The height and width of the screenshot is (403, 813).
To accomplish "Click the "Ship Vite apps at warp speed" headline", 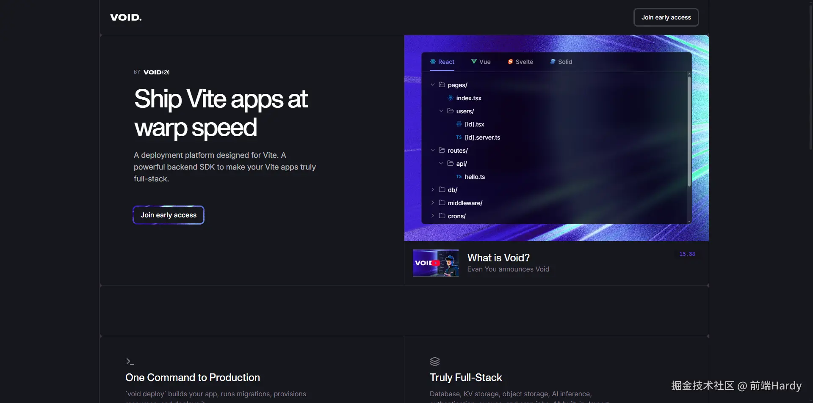I will [x=221, y=113].
